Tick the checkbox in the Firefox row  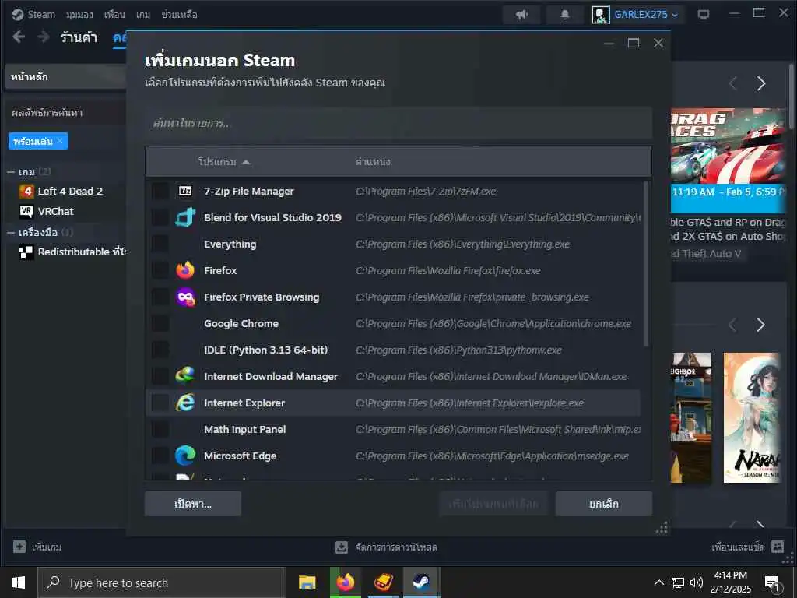[x=160, y=270]
